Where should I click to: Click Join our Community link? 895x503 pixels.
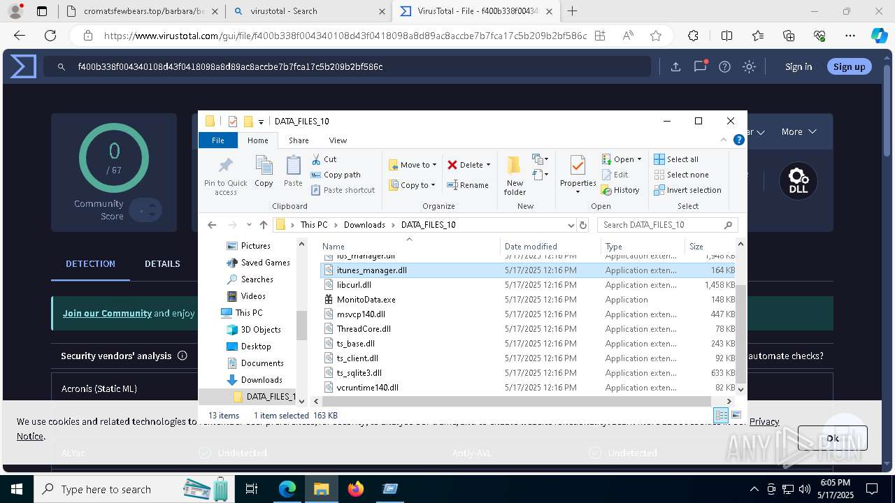pyautogui.click(x=107, y=313)
